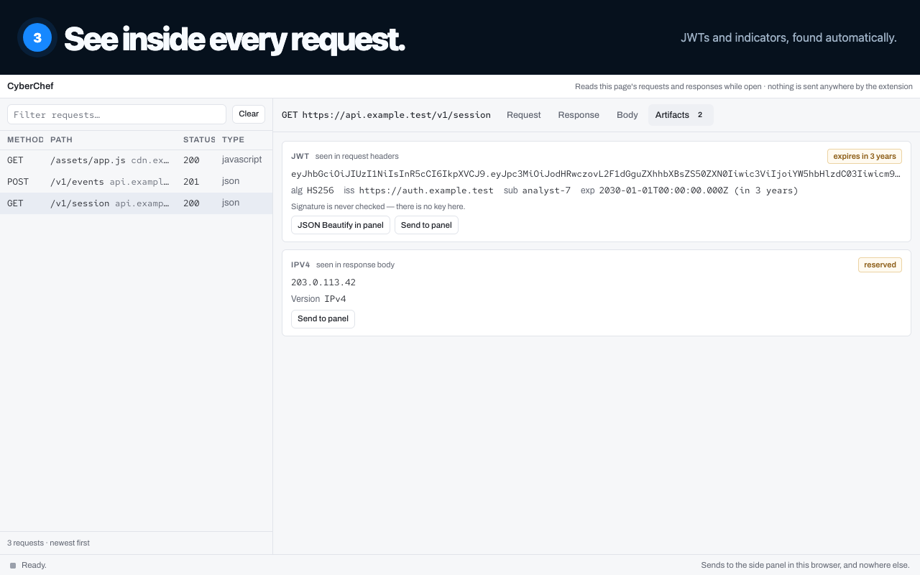Open the Request tab
920x575 pixels.
click(524, 115)
